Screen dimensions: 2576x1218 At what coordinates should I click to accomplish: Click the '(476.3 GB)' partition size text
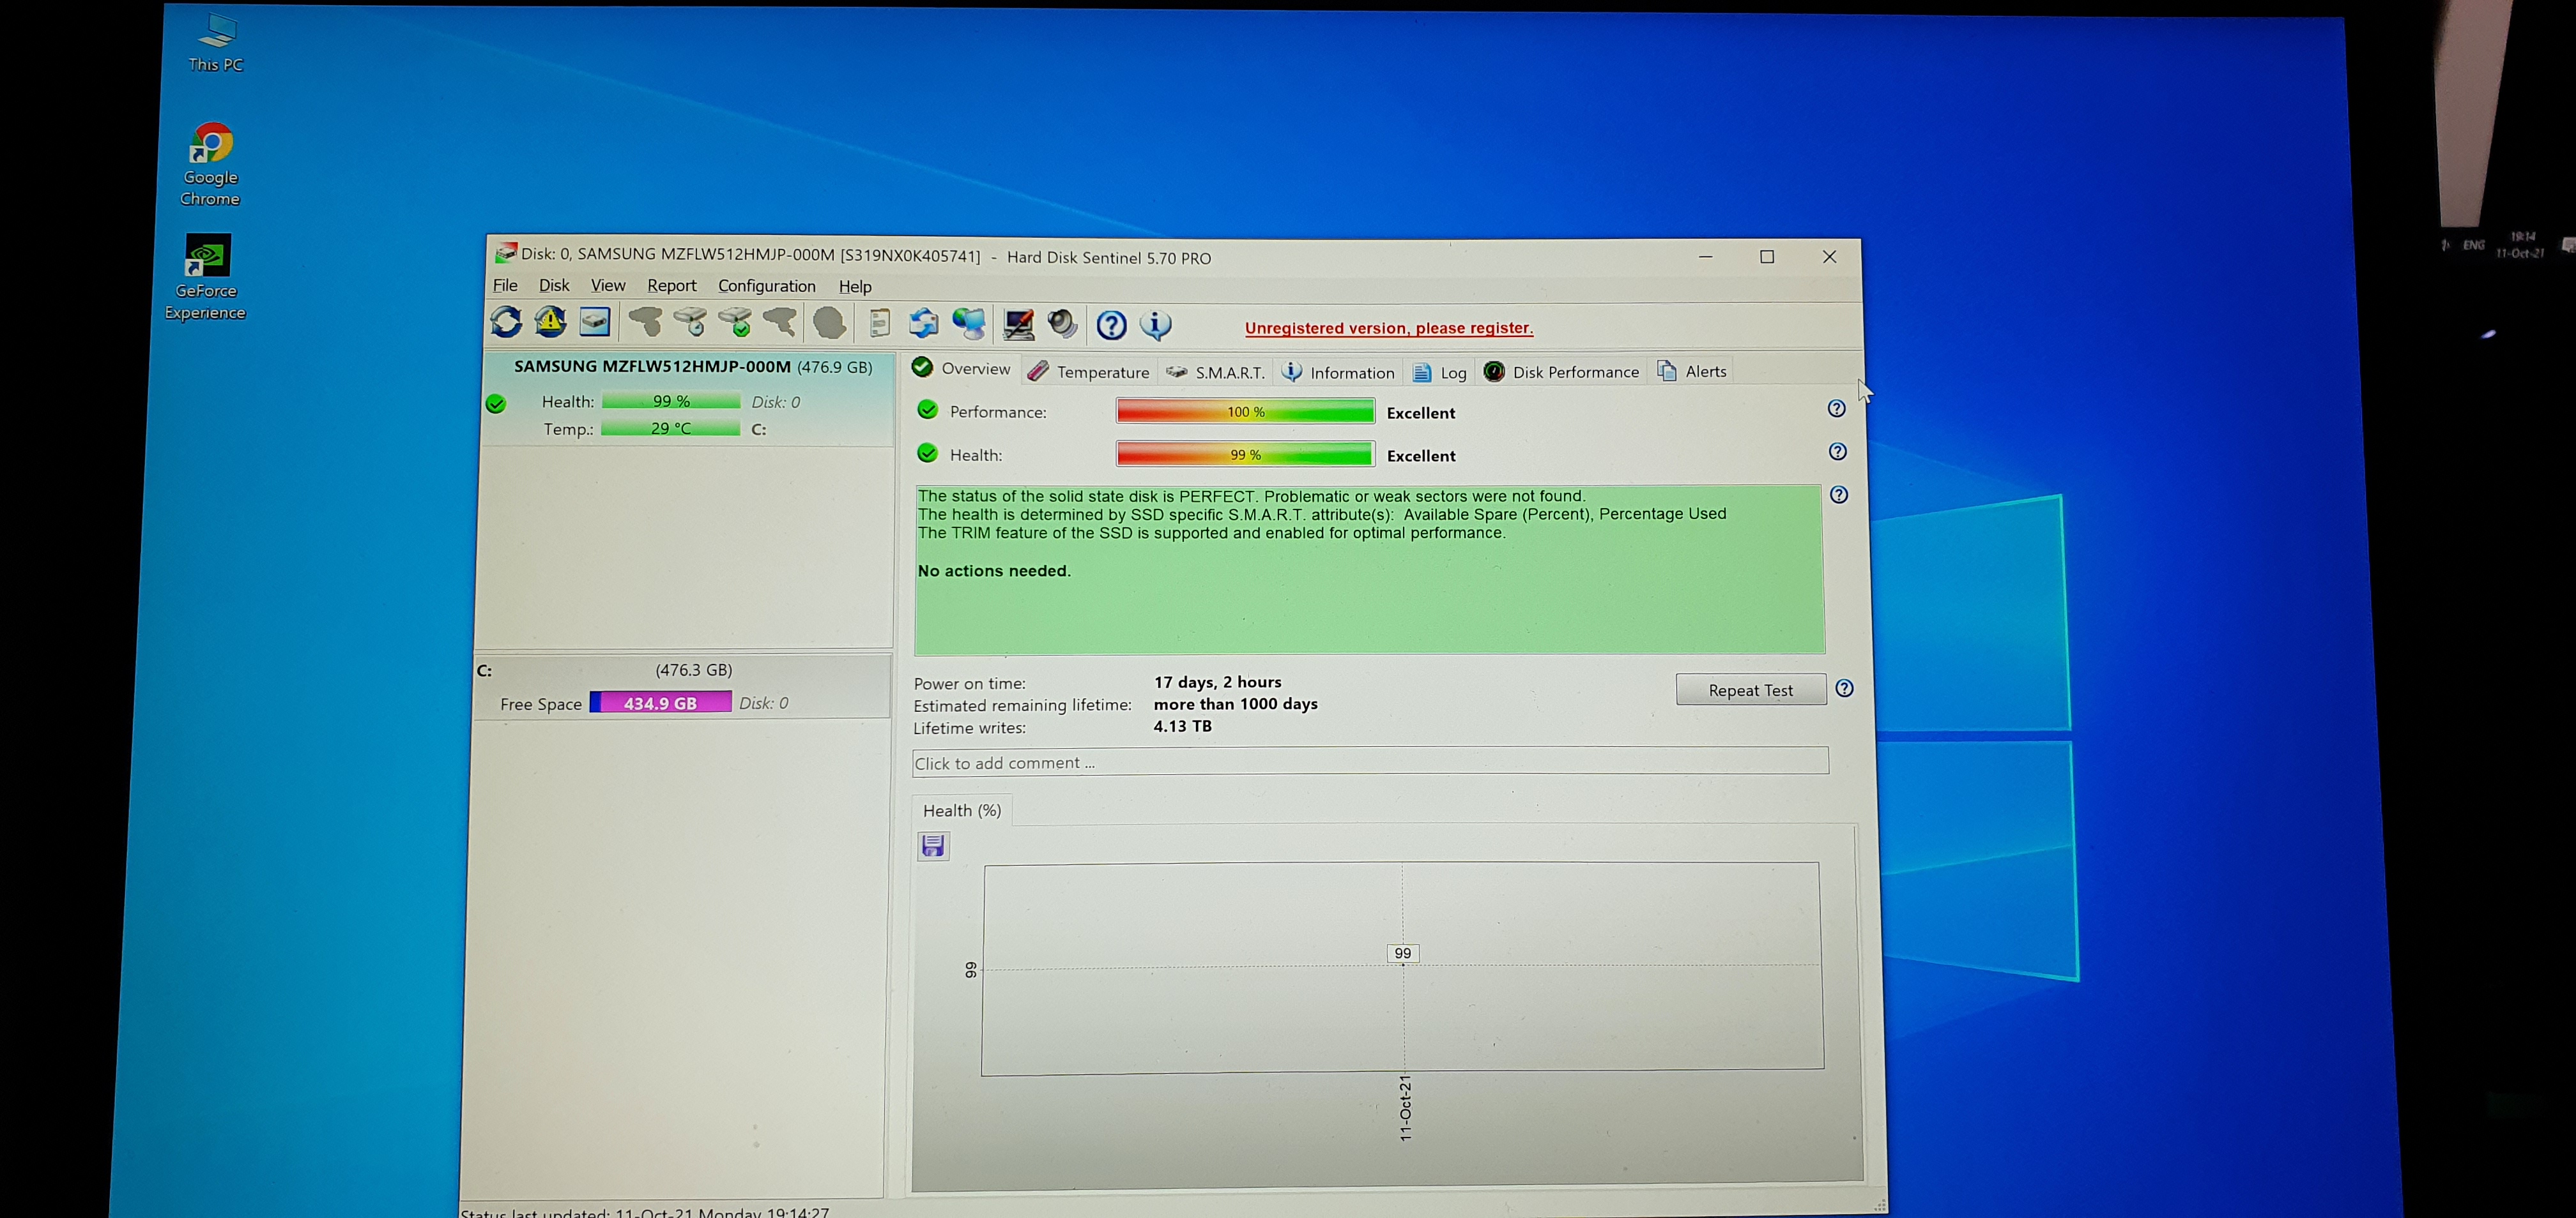click(694, 670)
